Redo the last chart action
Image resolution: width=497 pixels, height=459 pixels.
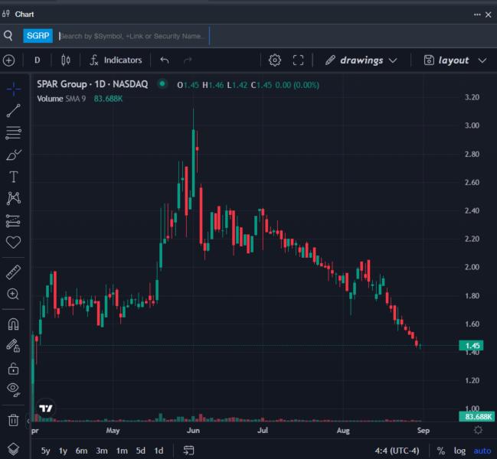coord(188,60)
